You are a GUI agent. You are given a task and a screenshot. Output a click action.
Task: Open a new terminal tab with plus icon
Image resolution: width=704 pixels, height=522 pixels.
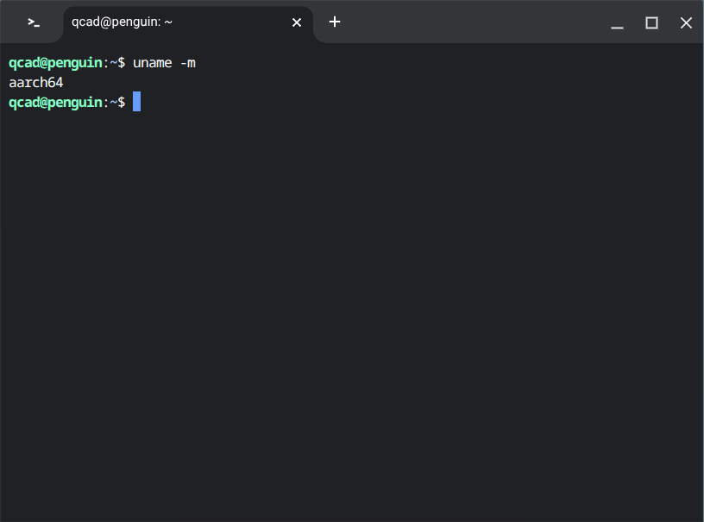pyautogui.click(x=335, y=22)
